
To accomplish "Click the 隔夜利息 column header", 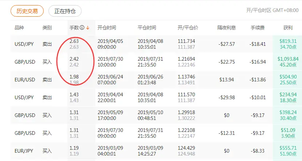I will tap(227, 28).
